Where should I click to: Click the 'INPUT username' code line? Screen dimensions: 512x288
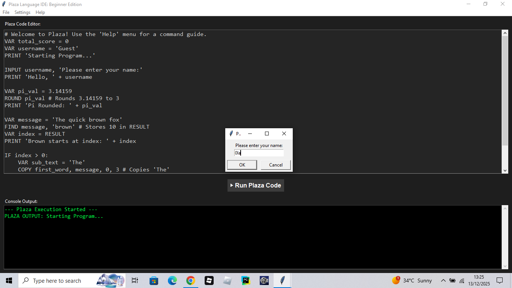[x=73, y=70]
